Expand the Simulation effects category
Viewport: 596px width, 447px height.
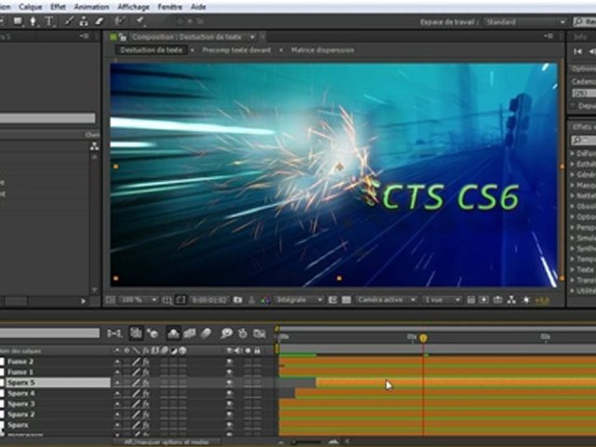(x=572, y=238)
